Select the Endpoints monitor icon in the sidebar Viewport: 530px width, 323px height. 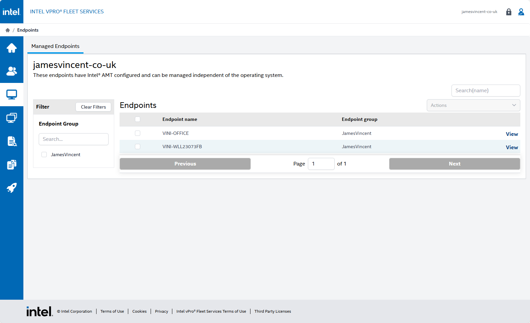coord(12,95)
